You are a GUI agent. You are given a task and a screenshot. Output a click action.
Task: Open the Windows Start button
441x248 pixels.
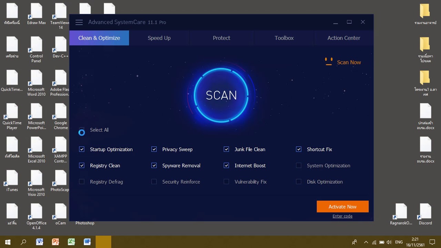pos(8,242)
